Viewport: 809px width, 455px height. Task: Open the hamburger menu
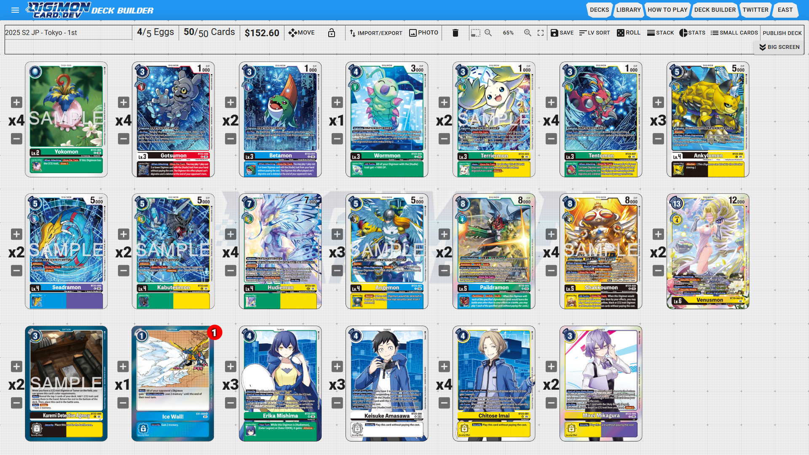coord(15,10)
